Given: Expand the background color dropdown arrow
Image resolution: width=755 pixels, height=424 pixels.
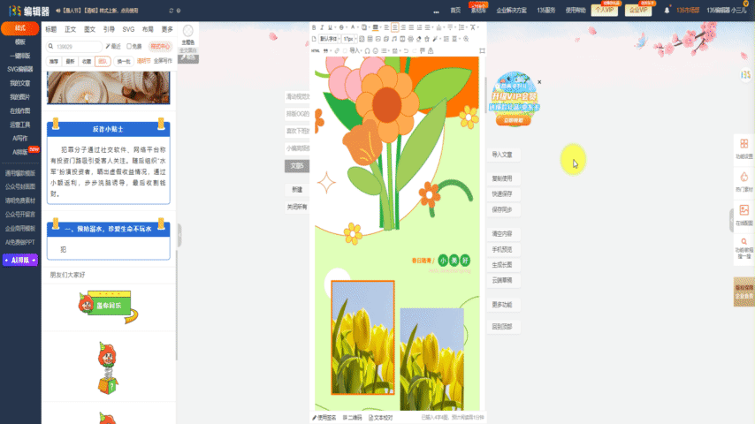Looking at the screenshot, I should click(381, 27).
